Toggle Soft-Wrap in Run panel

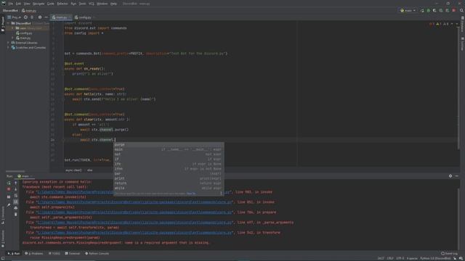tap(16, 196)
